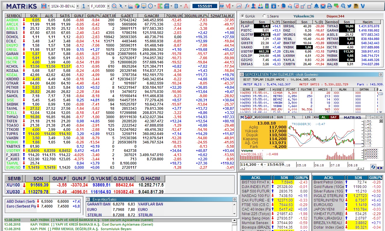Image resolution: width=385 pixels, height=231 pixels.
Task: Expand the save icon dropdown arrow
Action: tap(48, 6)
